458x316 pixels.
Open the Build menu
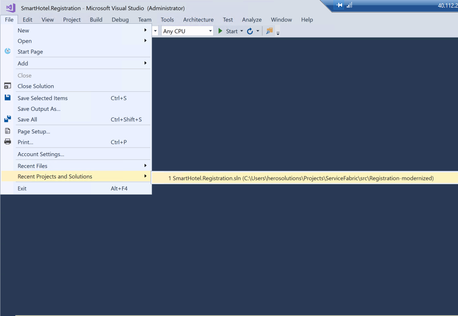96,20
